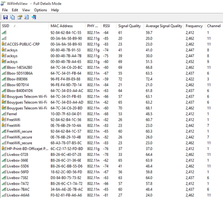Click the signal icon beside Bbox-14E5A2B0
The height and width of the screenshot is (198, 223).
coord(4,67)
